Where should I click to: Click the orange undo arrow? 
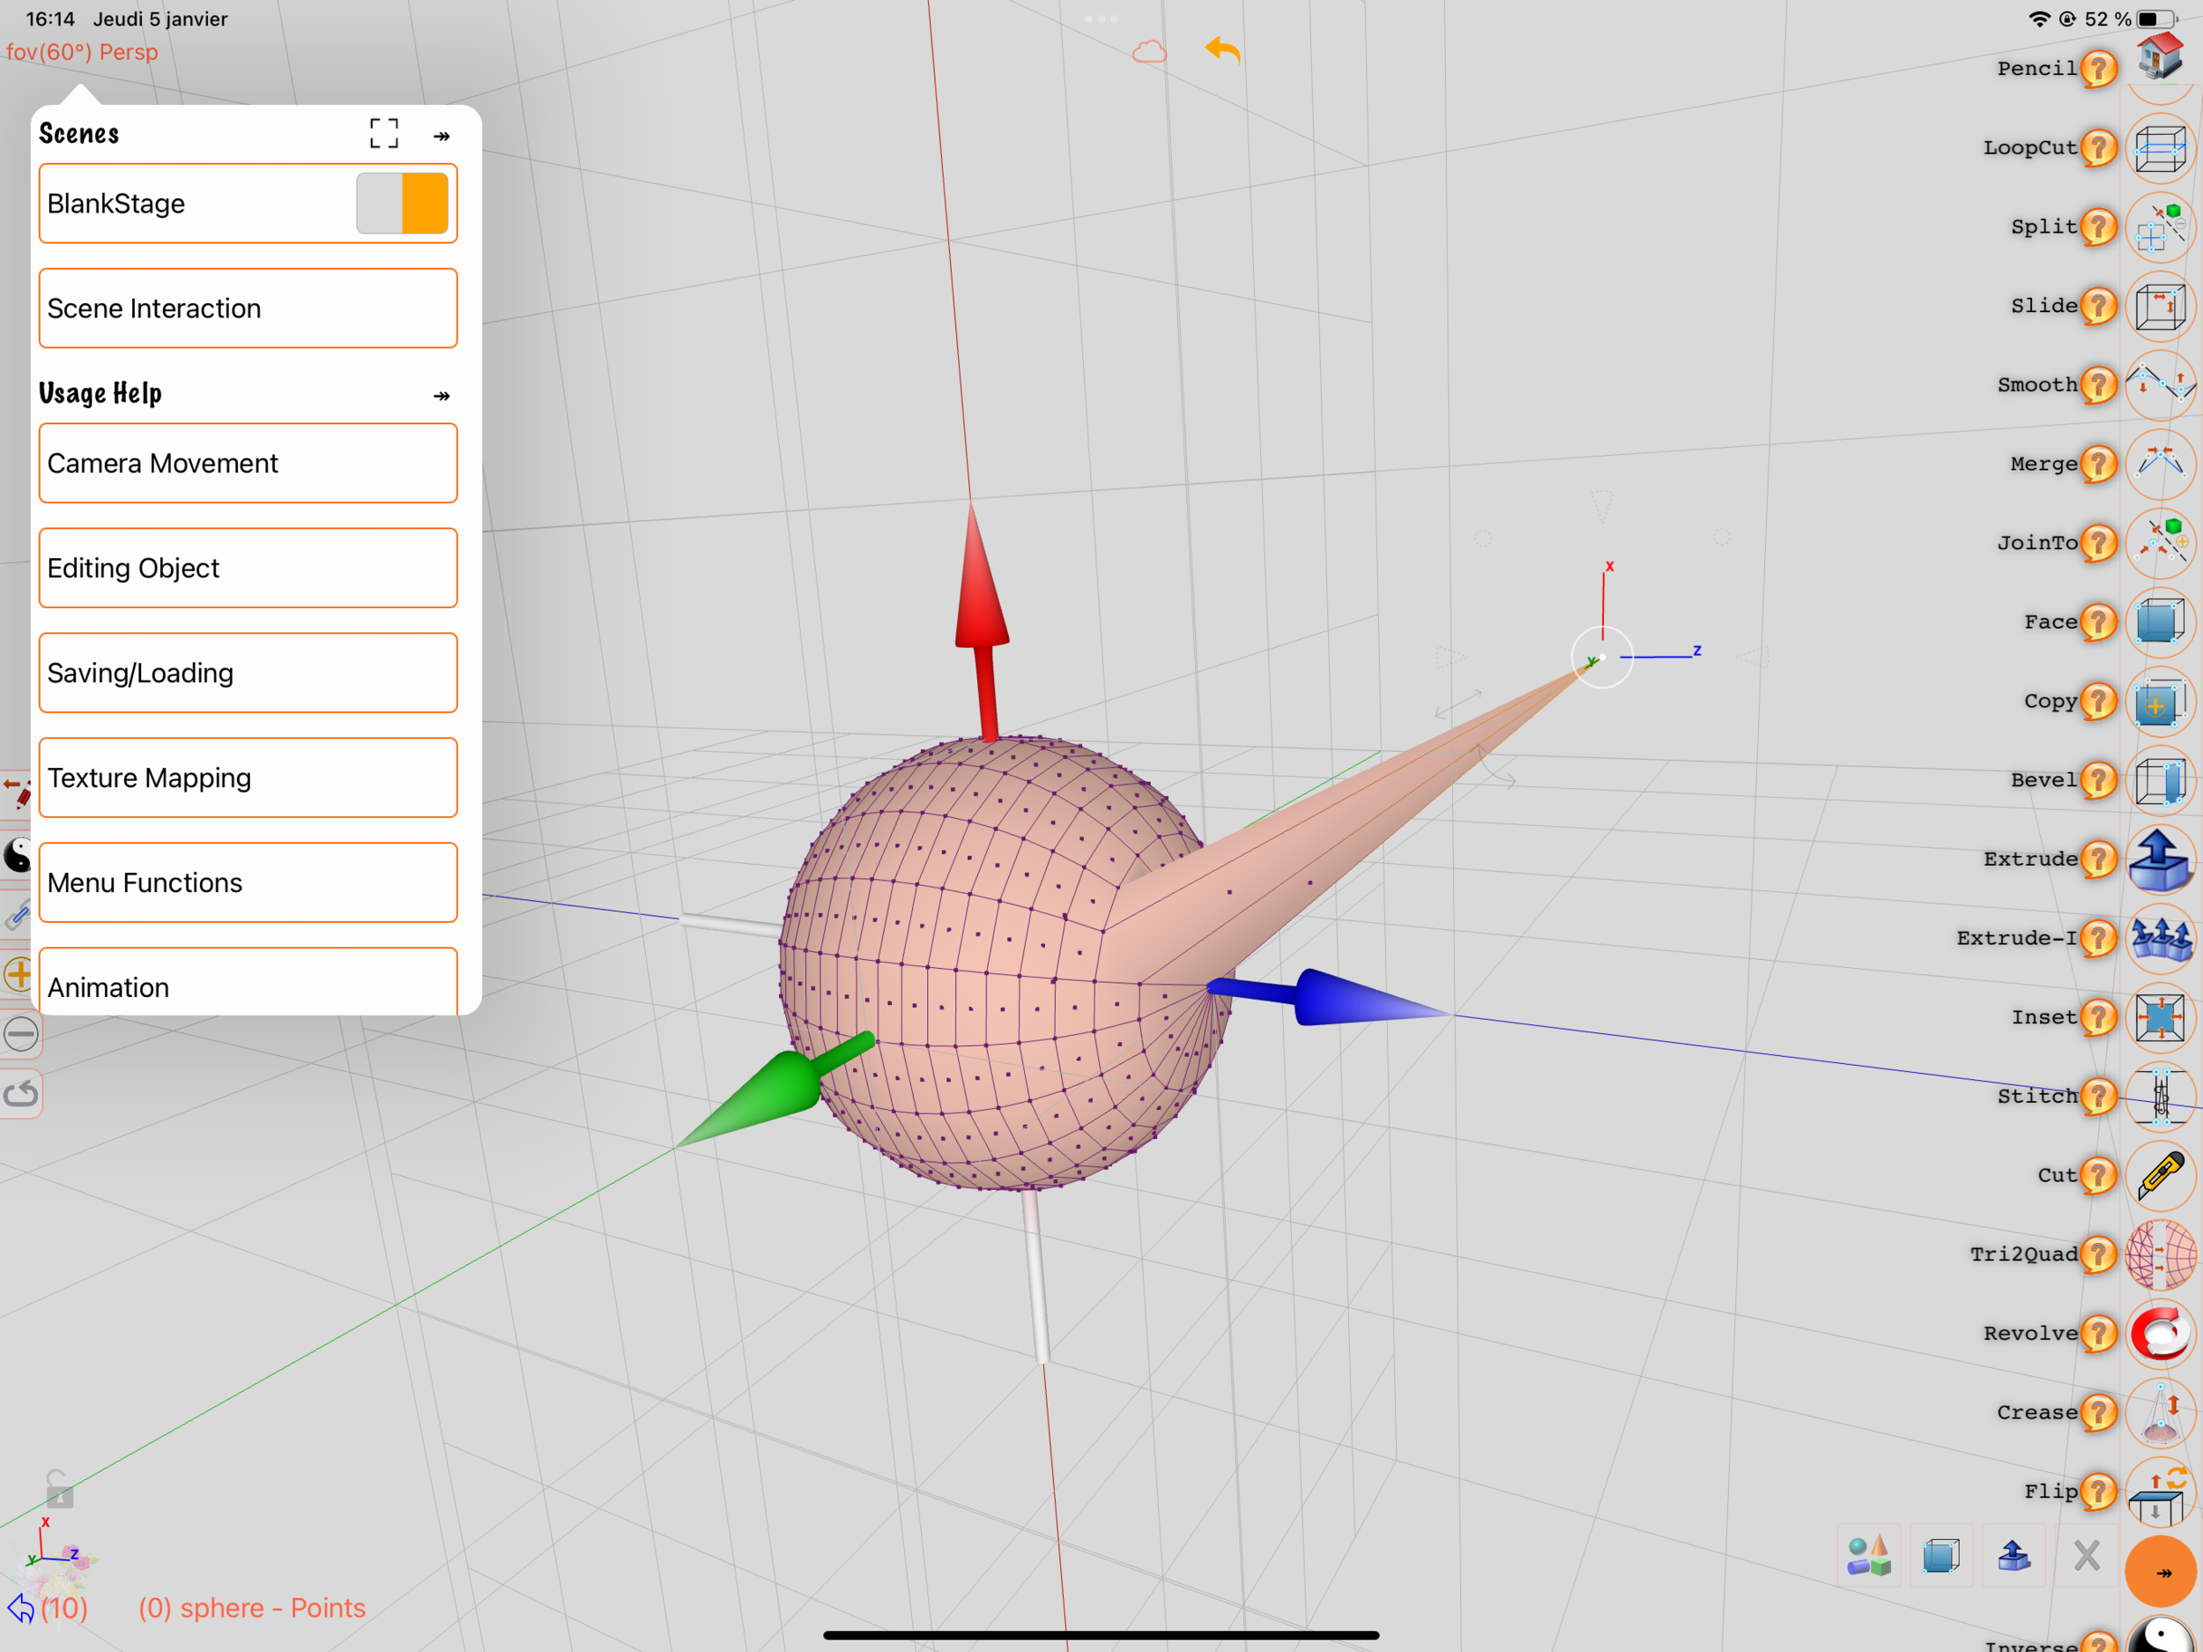tap(1223, 50)
